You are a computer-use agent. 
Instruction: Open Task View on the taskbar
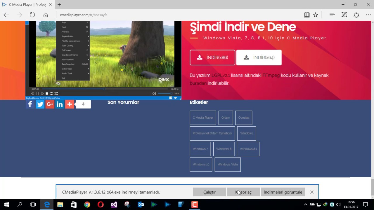click(x=33, y=204)
